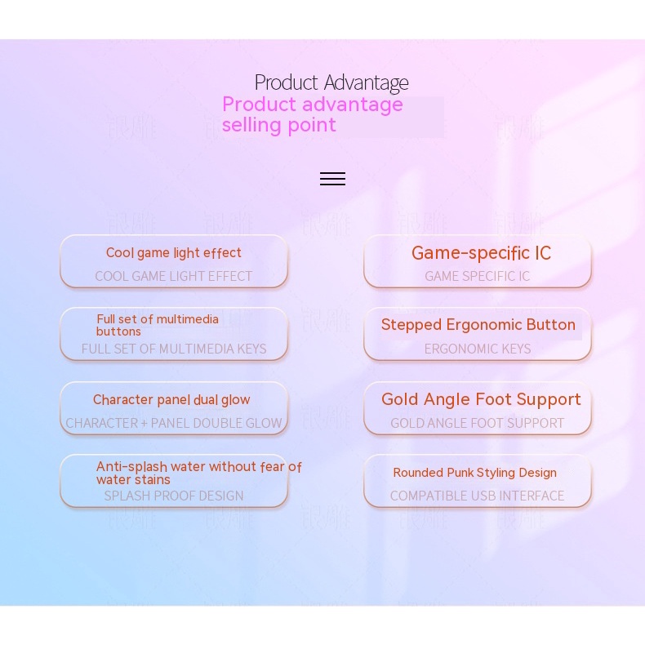Screen dimensions: 645x645
Task: Click the three-line menu icon below the heading
Action: (332, 179)
